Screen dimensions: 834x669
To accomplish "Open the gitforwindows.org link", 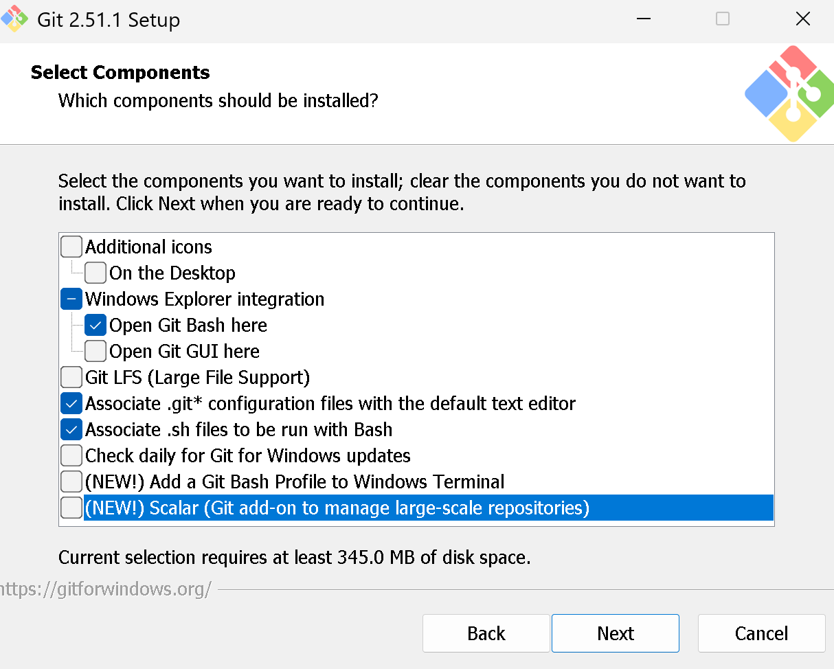I will (106, 589).
